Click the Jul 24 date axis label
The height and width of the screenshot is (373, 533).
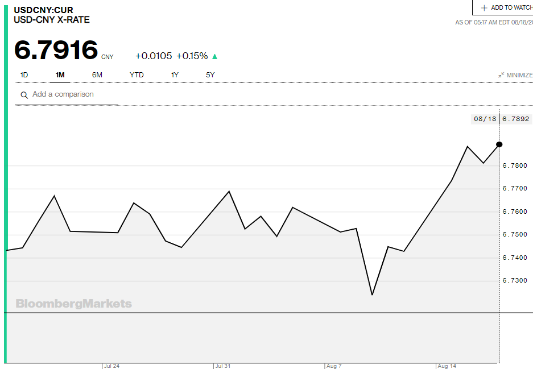(x=111, y=366)
